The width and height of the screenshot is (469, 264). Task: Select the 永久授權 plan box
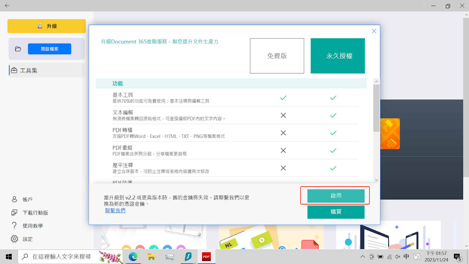click(x=338, y=56)
